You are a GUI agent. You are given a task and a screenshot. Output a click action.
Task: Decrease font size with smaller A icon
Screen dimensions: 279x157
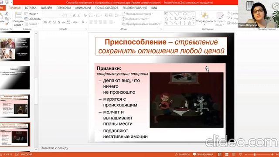click(79, 16)
